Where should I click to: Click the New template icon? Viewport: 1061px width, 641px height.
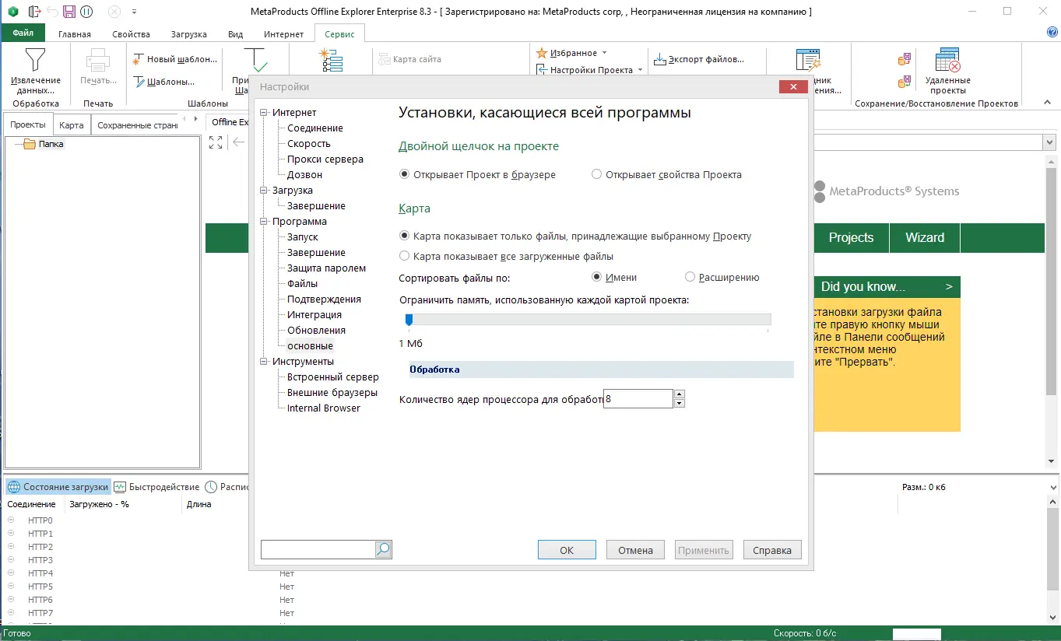[x=139, y=59]
